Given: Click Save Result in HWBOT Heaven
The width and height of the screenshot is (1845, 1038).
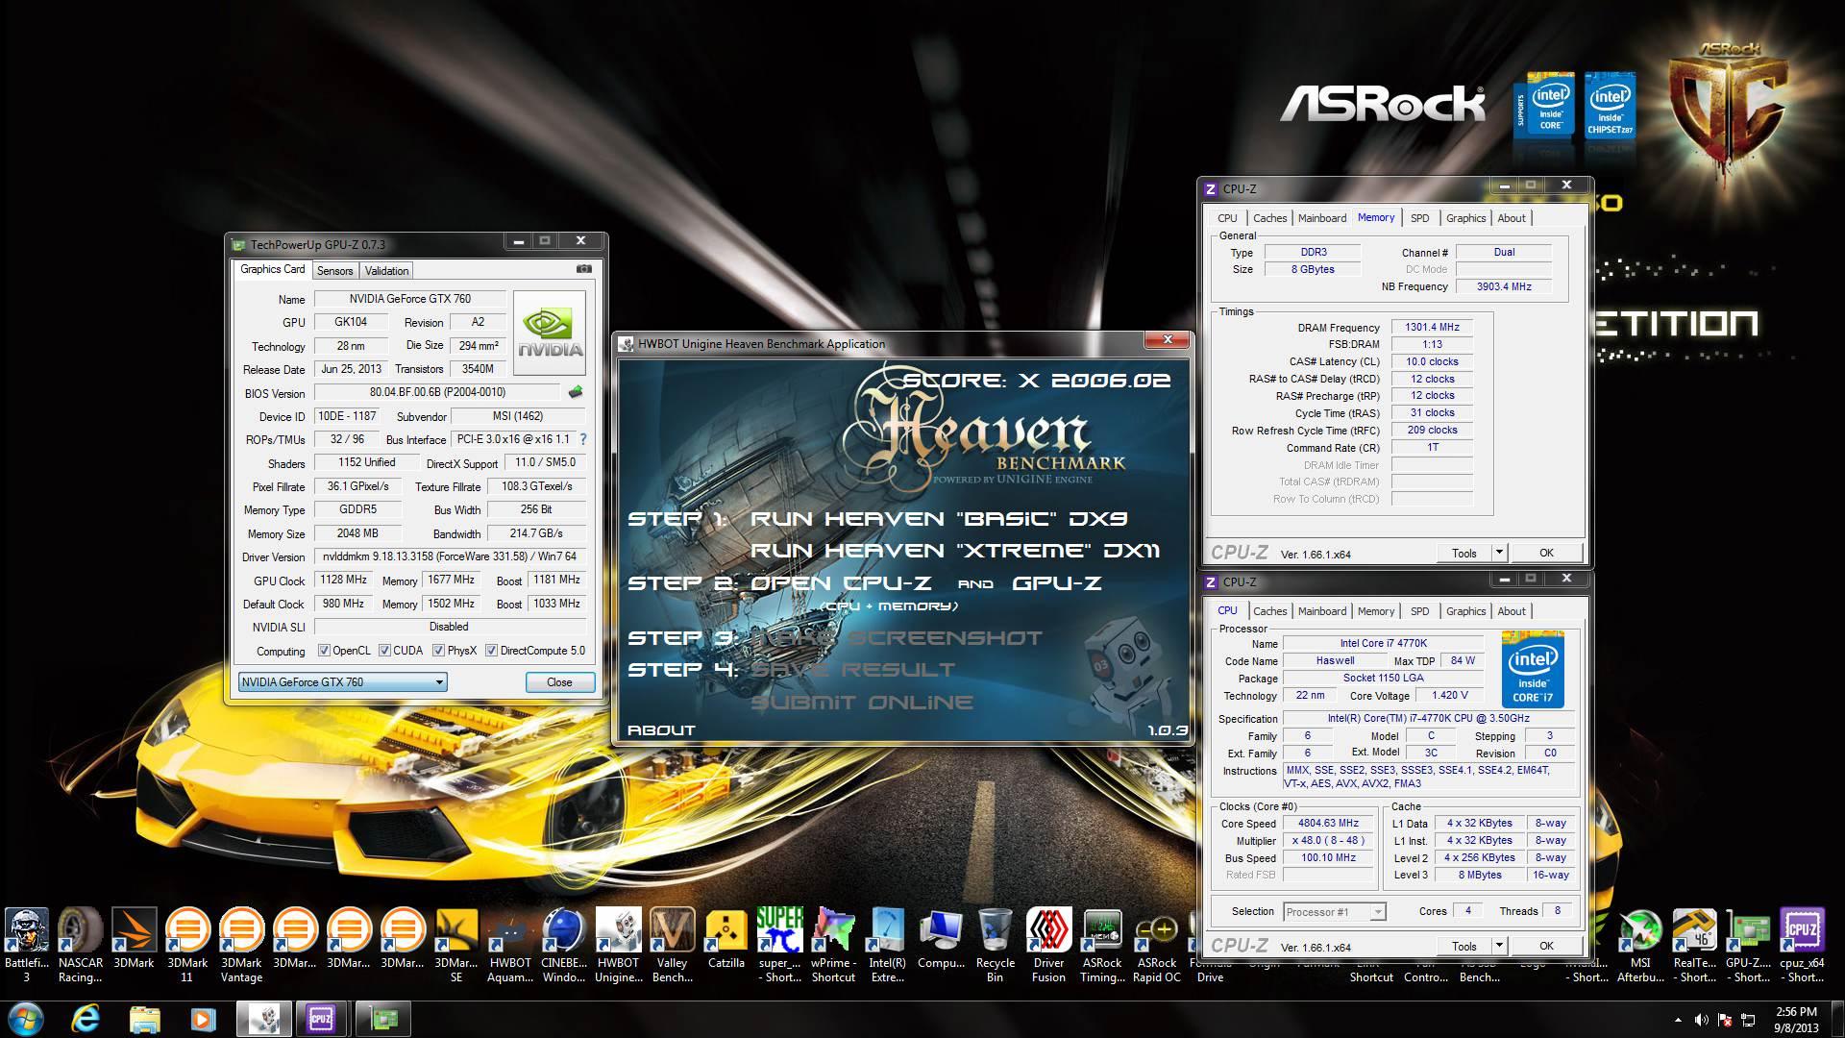Looking at the screenshot, I should click(852, 670).
